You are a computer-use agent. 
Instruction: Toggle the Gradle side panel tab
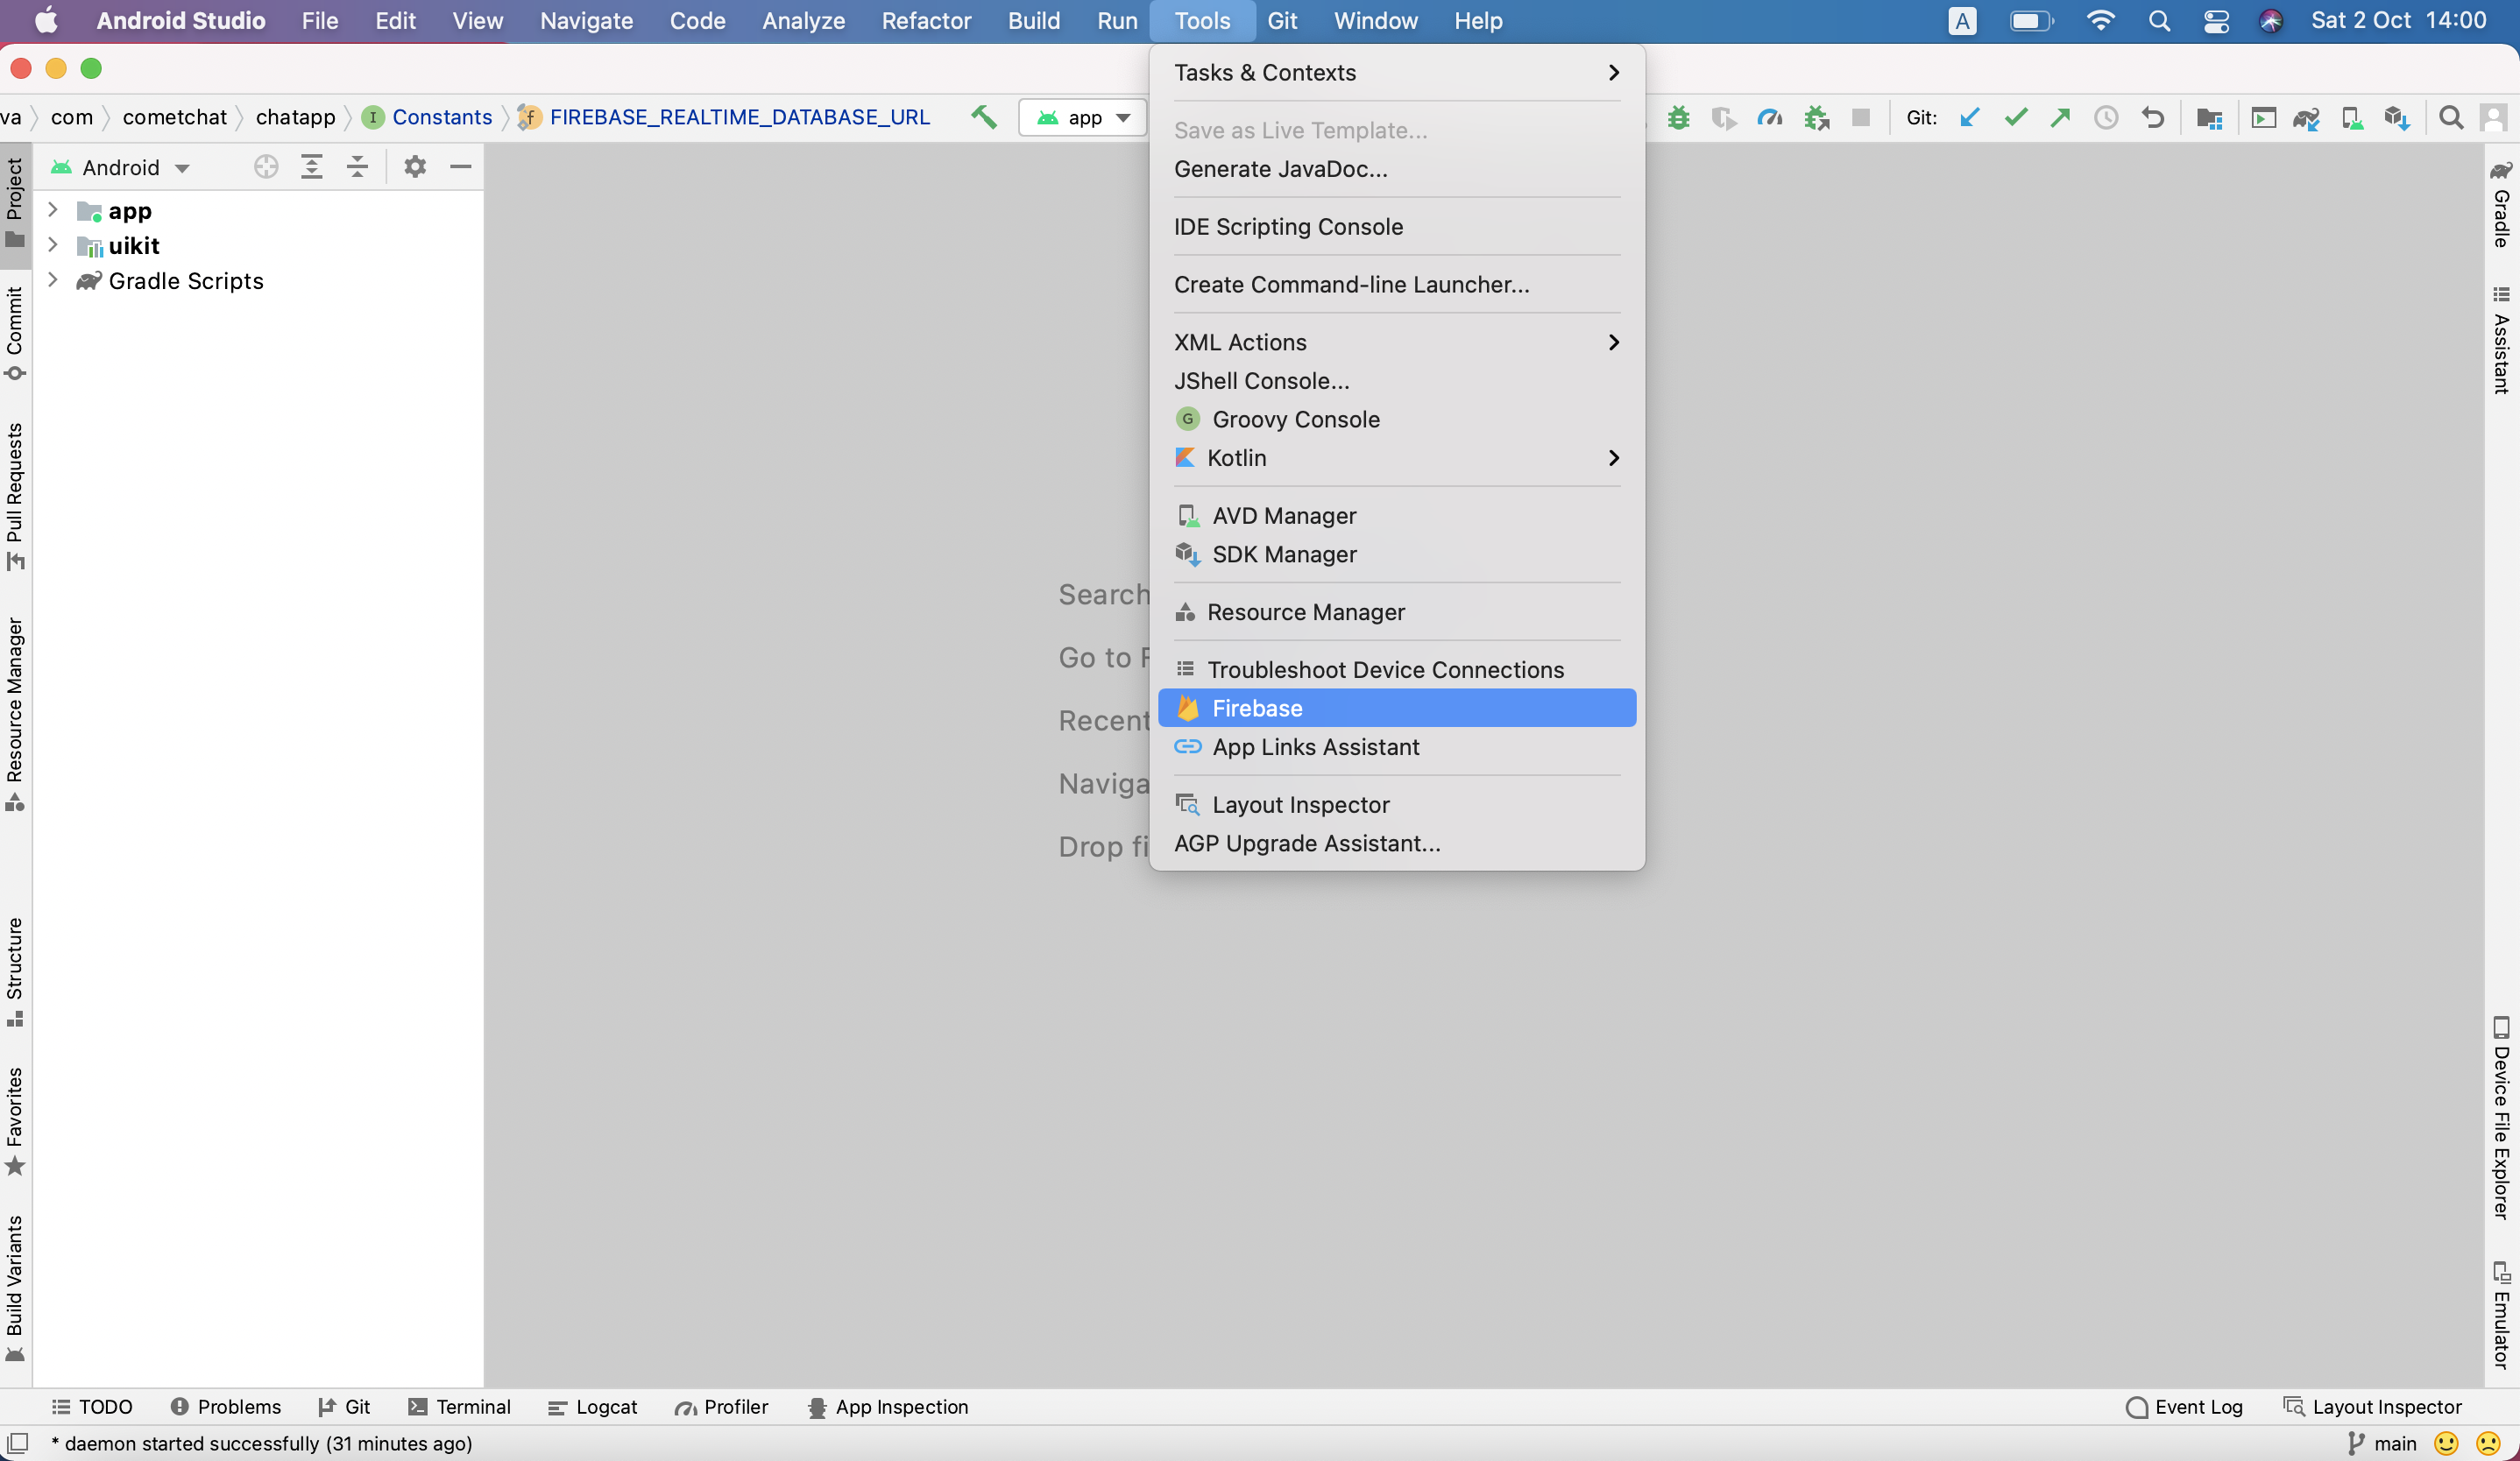click(2501, 204)
